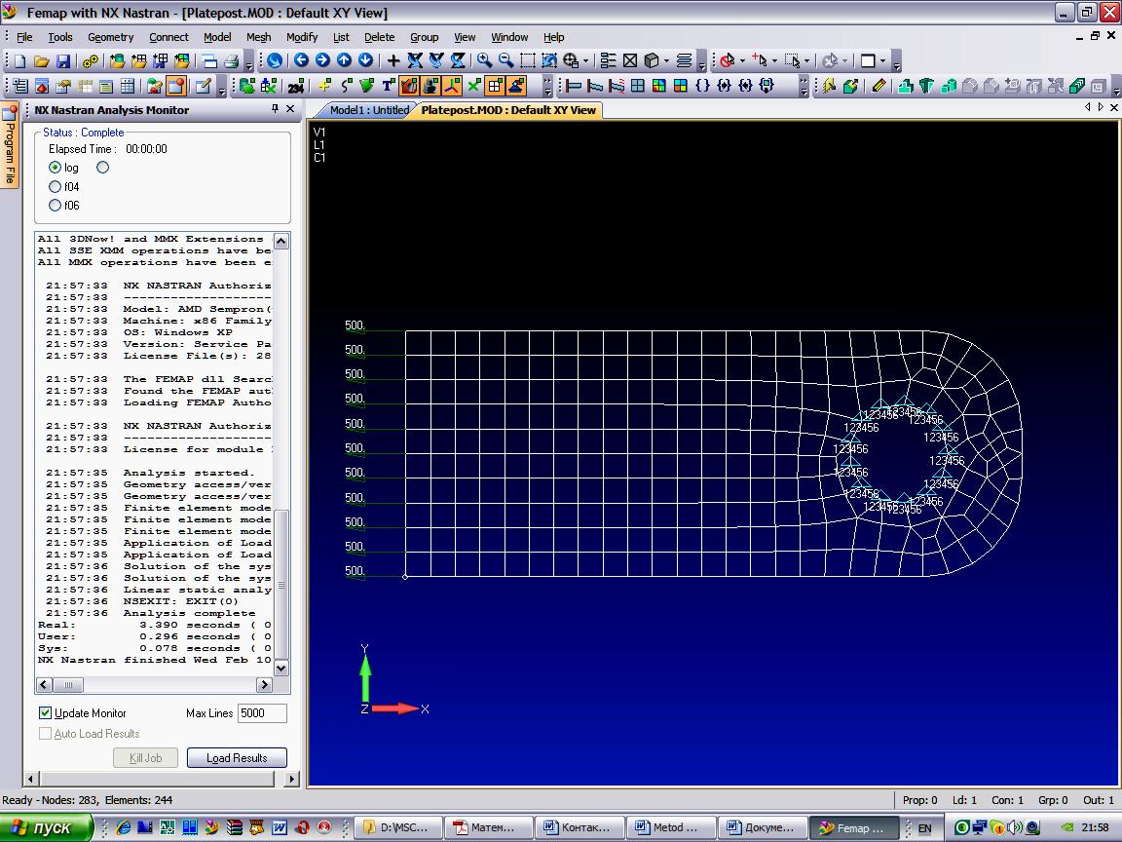Open the white rectangle selector dropdown arrow
This screenshot has width=1122, height=842.
point(883,60)
